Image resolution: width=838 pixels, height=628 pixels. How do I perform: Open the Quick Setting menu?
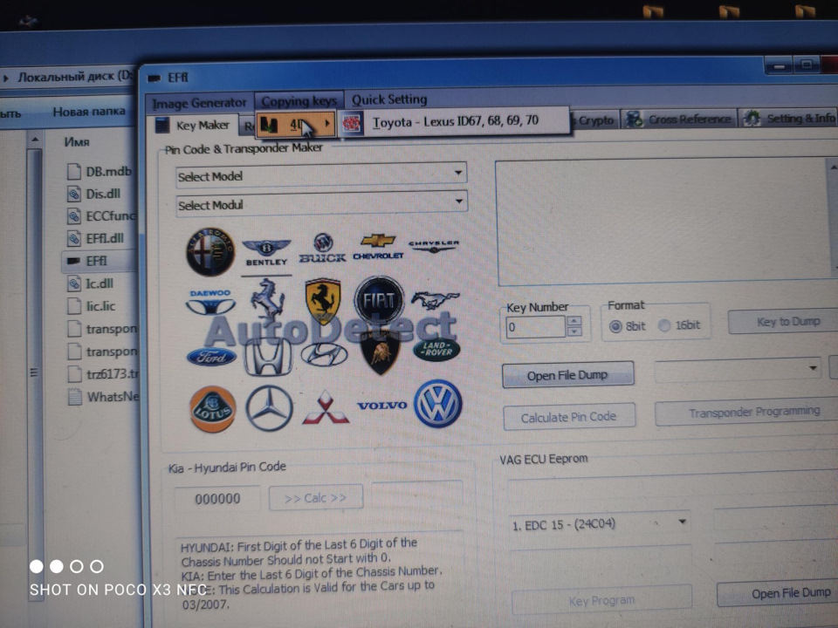(x=389, y=99)
